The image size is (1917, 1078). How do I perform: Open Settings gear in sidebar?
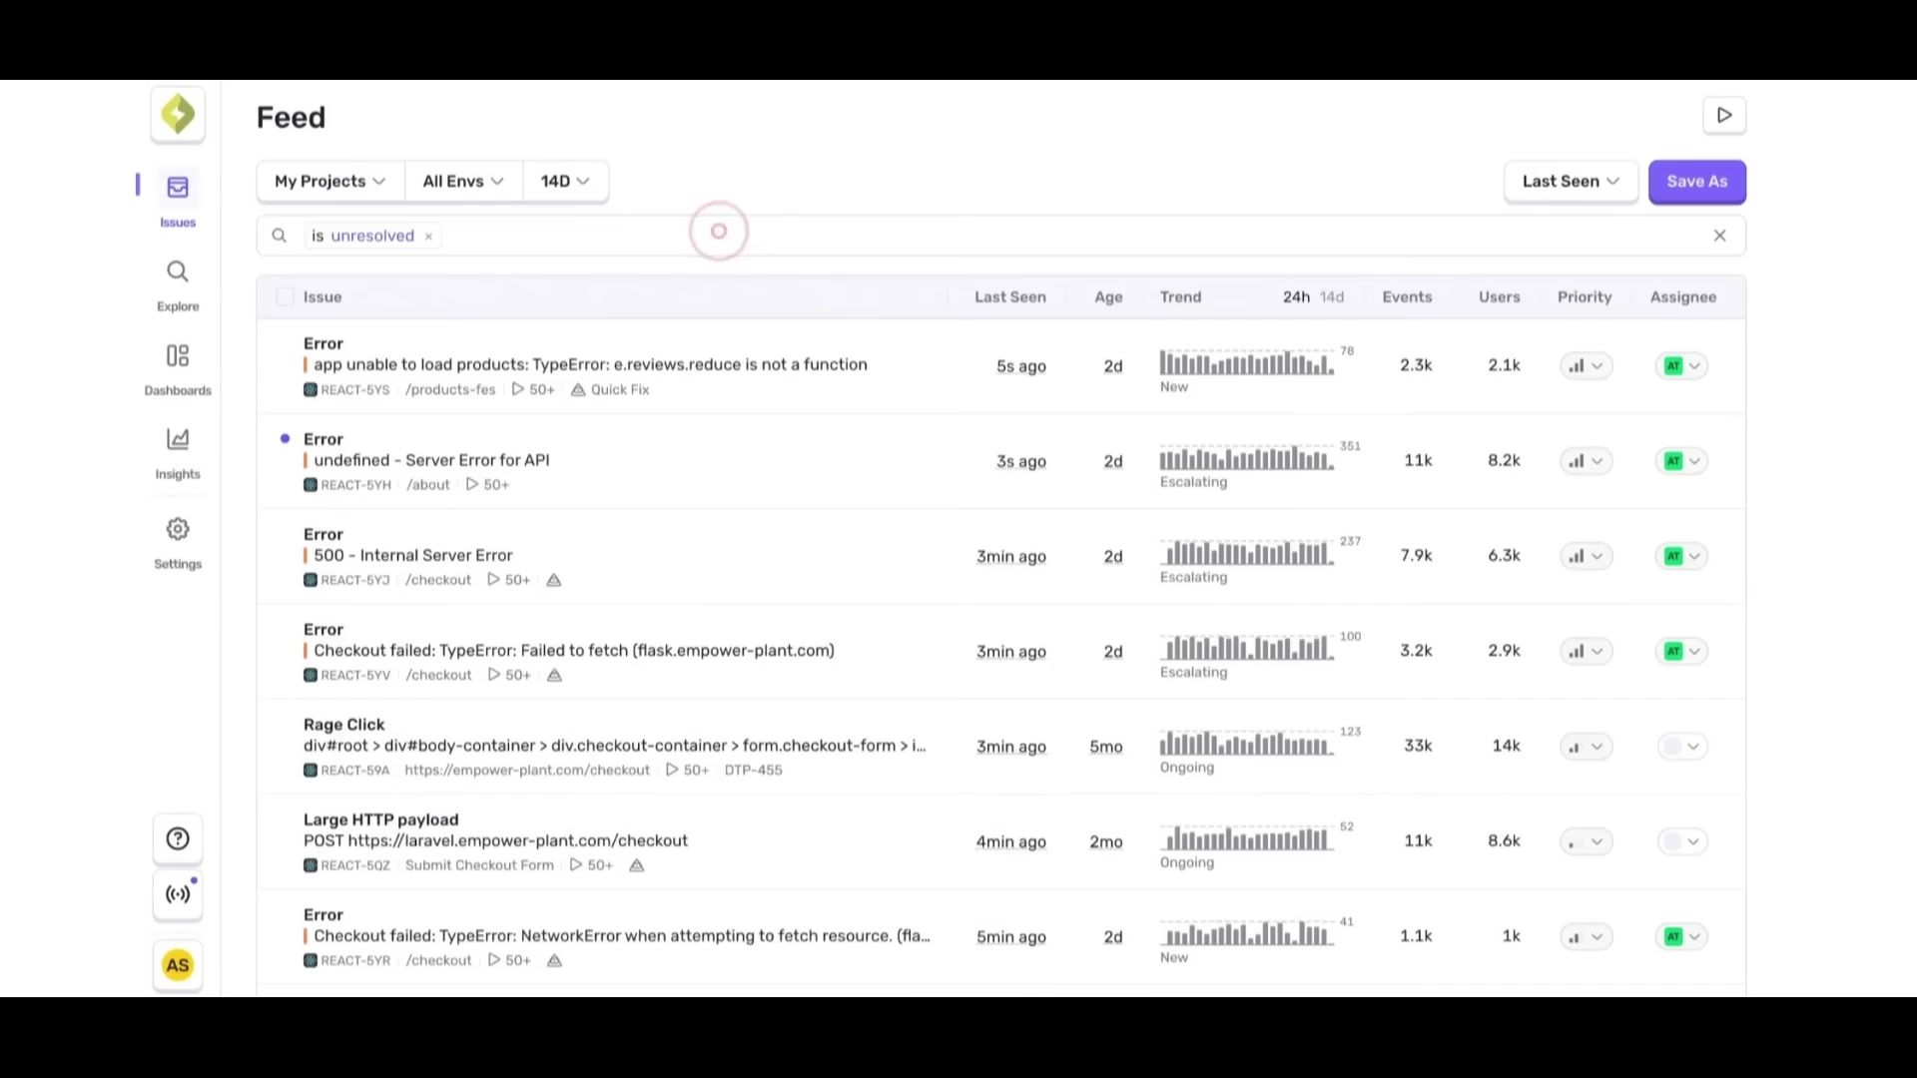(x=178, y=529)
